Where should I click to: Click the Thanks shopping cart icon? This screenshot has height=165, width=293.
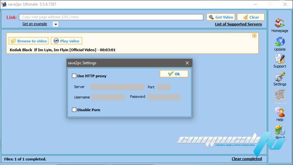[280, 95]
